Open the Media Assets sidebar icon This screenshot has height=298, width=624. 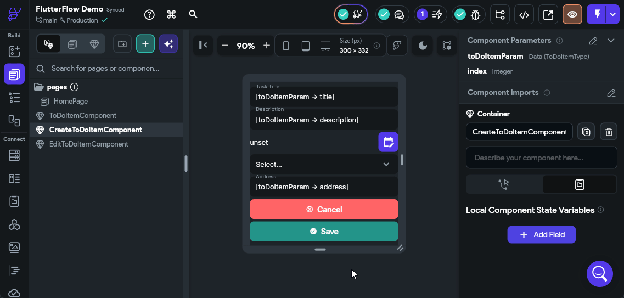click(14, 248)
